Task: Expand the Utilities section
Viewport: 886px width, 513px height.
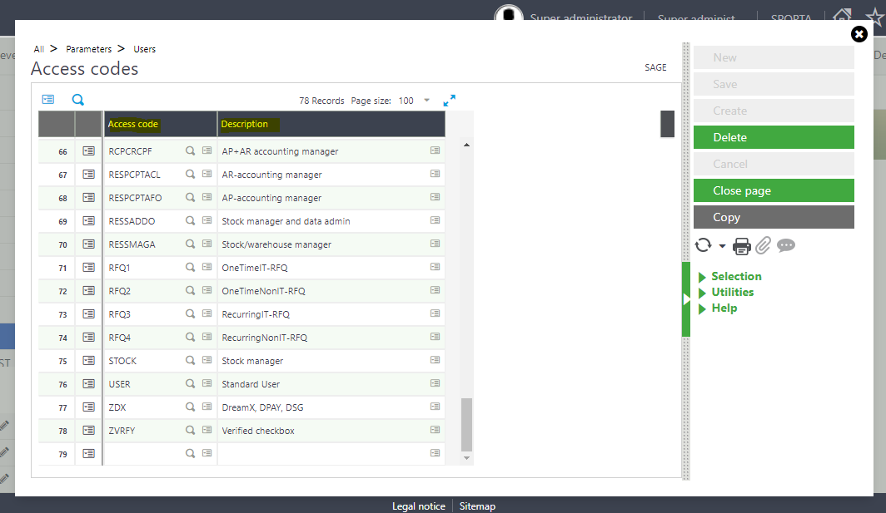Action: (732, 292)
